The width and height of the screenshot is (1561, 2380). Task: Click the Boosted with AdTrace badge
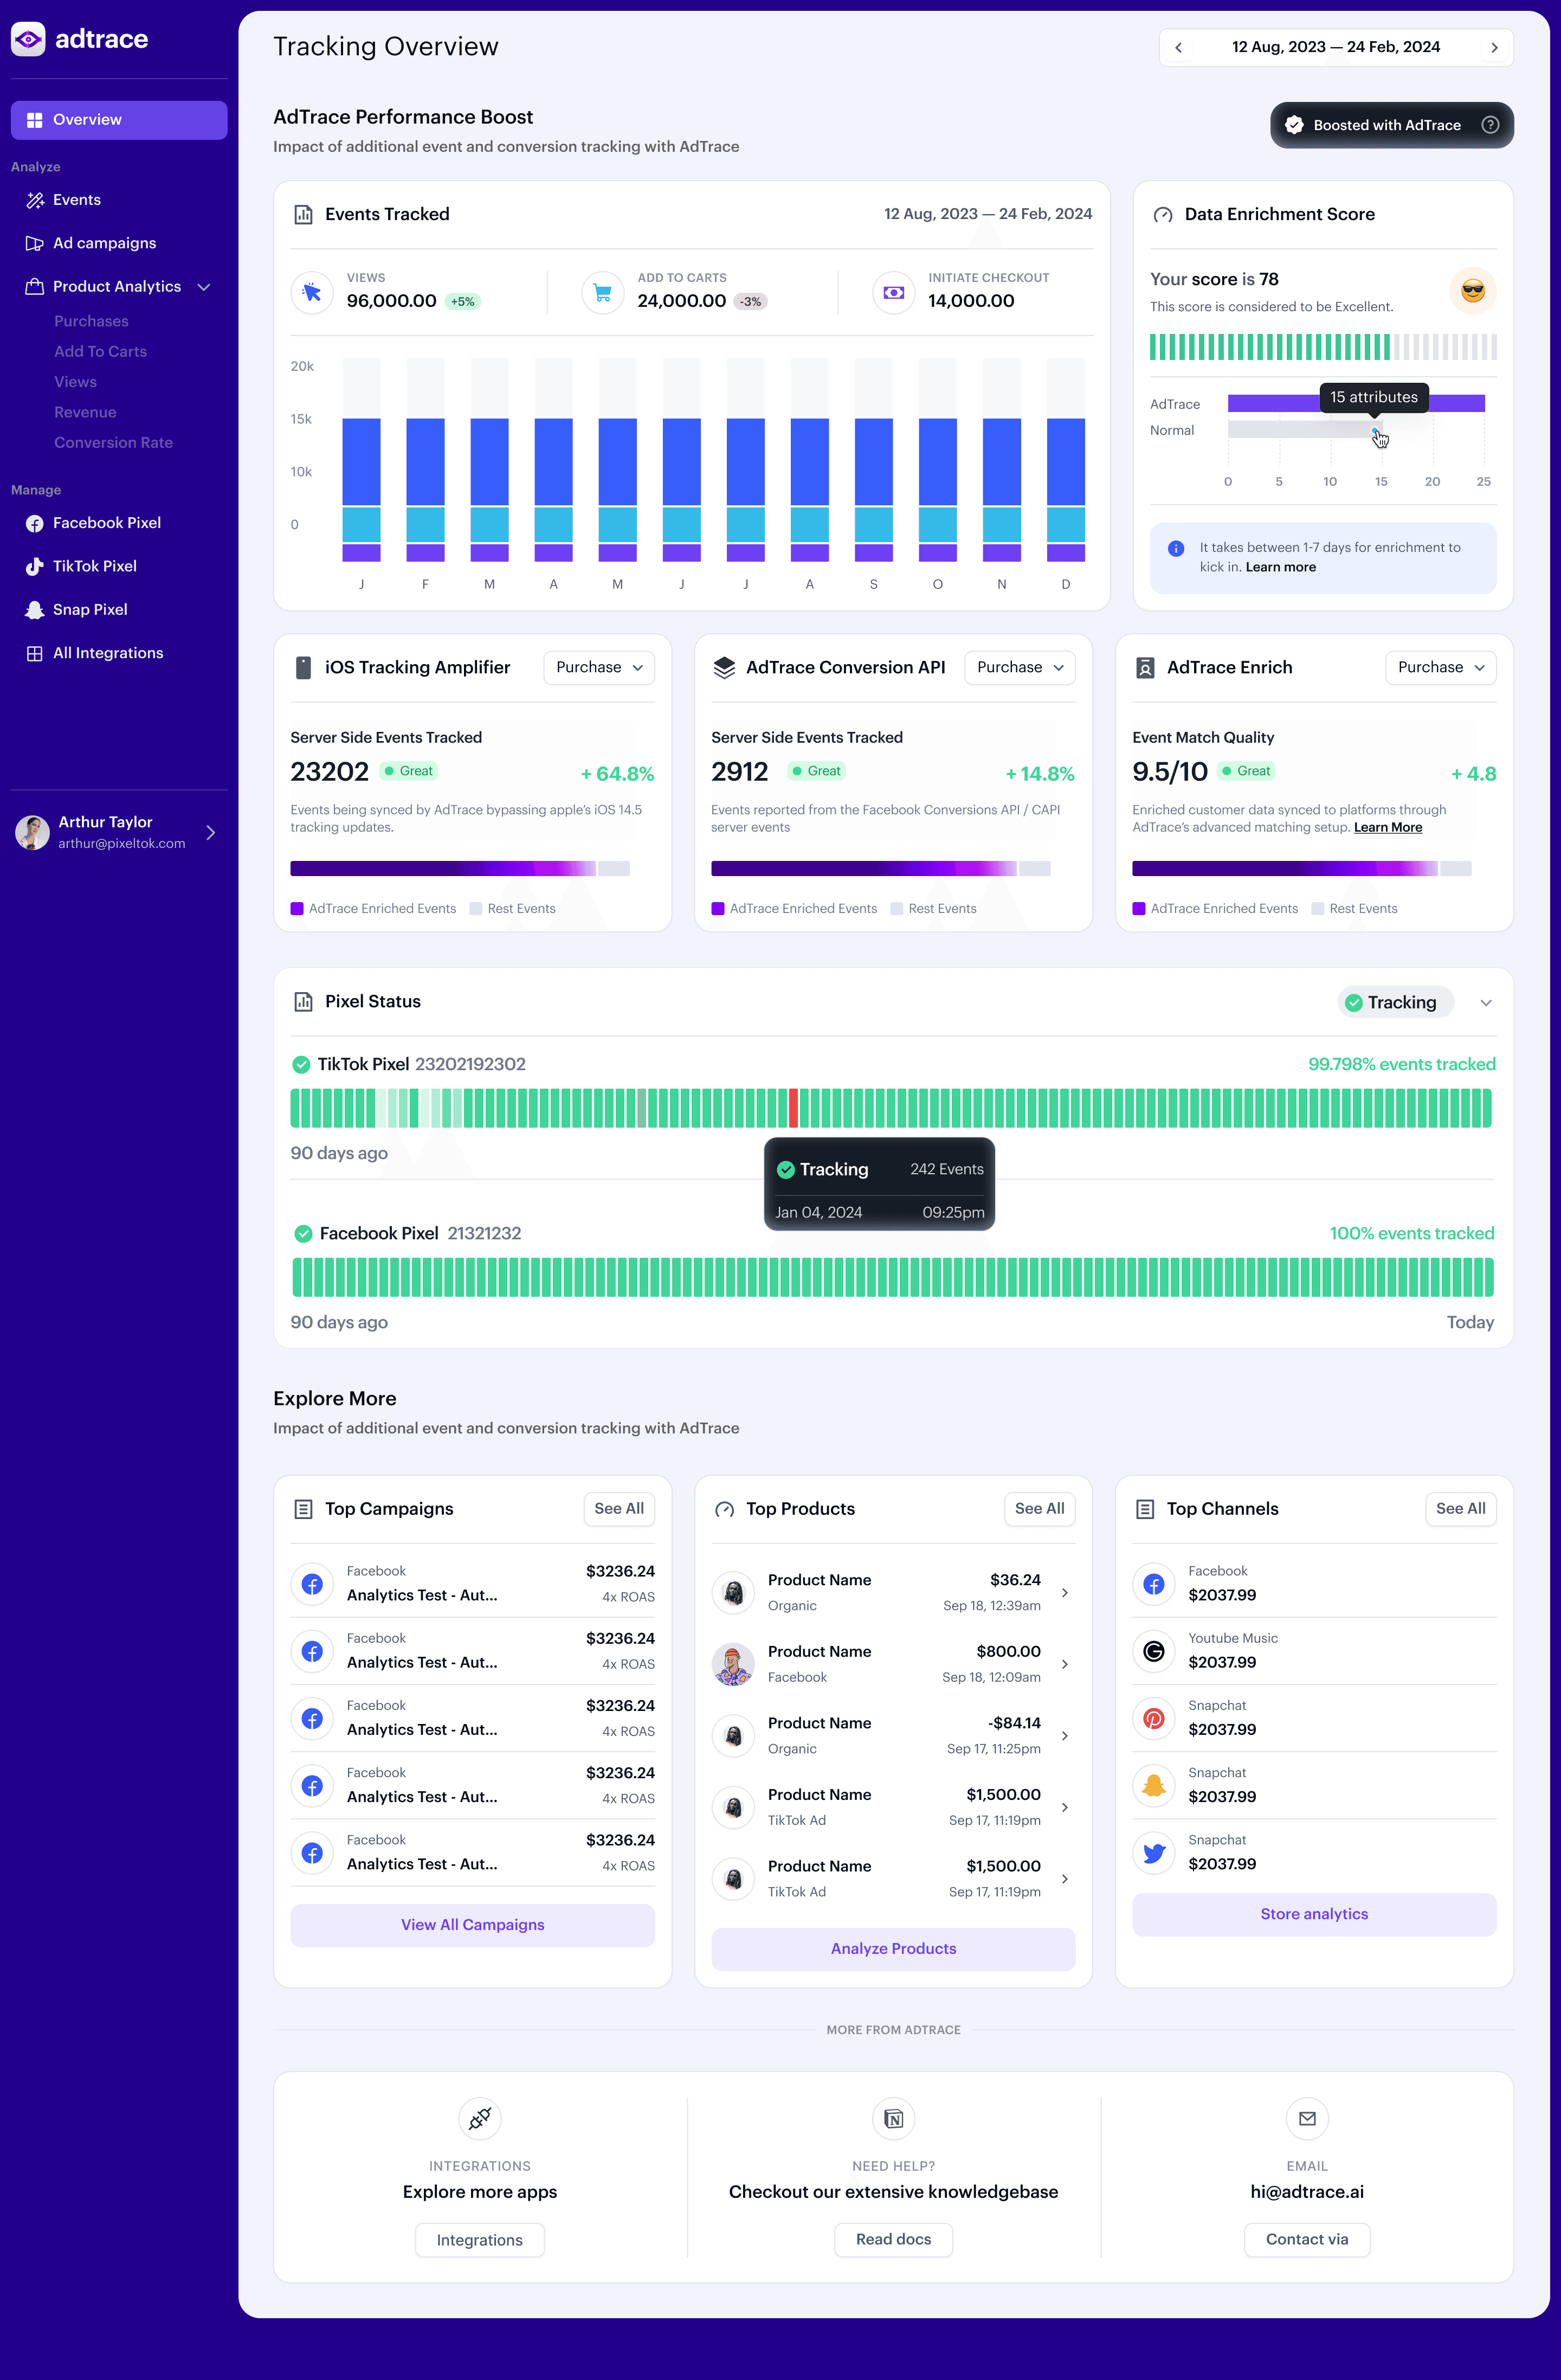click(1391, 125)
